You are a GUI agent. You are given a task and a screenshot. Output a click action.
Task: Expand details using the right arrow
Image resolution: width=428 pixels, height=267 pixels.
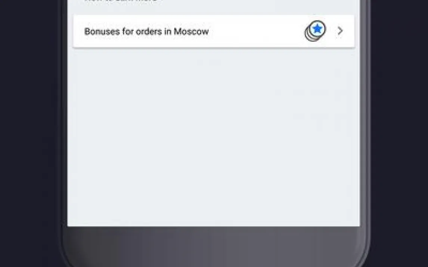click(340, 31)
